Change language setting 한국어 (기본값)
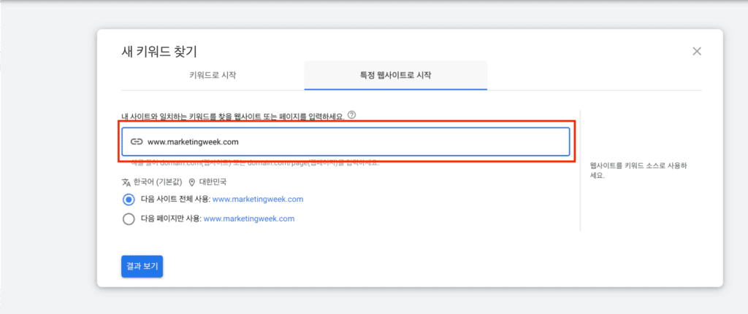 [x=157, y=183]
